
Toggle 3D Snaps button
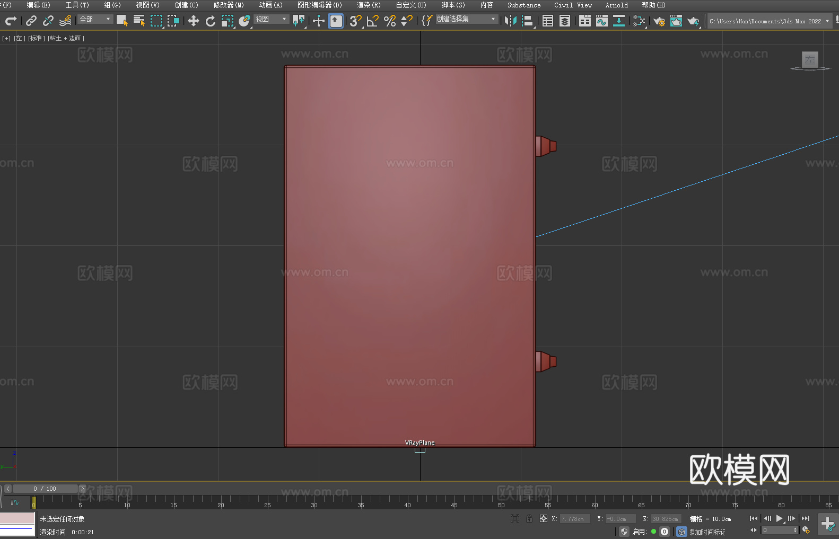pyautogui.click(x=355, y=21)
